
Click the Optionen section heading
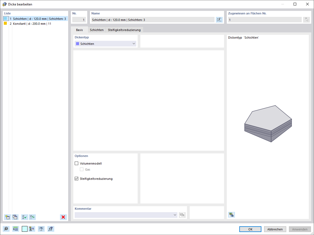(81, 156)
